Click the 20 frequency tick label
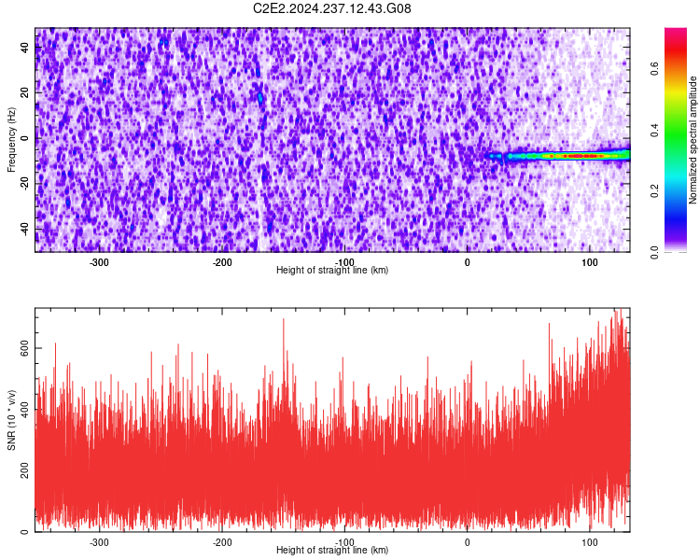 click(x=25, y=93)
